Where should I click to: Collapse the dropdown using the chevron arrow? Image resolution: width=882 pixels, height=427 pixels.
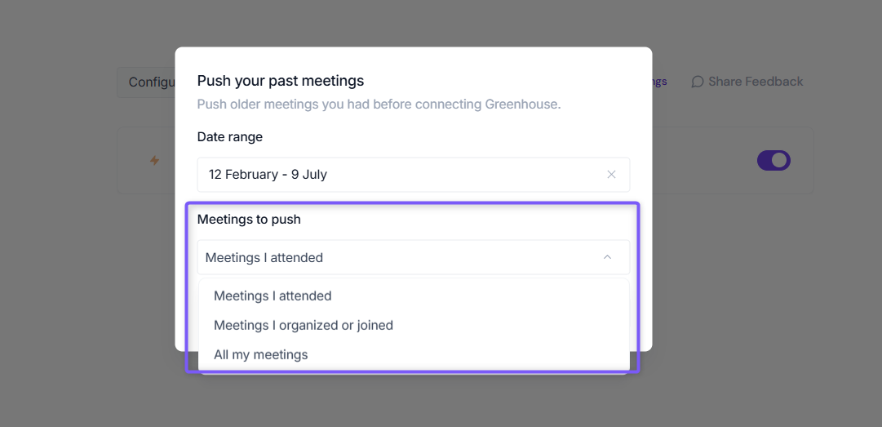[x=607, y=257]
